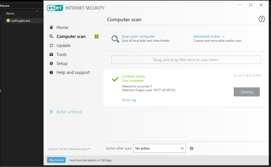271x167 pixels.
Task: Click the Setup gear icon
Action: coord(51,63)
